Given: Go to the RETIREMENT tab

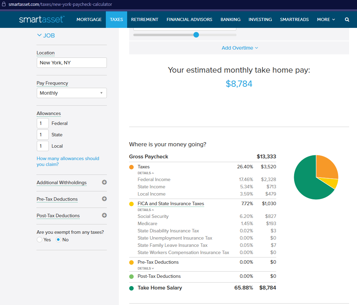Looking at the screenshot, I should click(145, 20).
